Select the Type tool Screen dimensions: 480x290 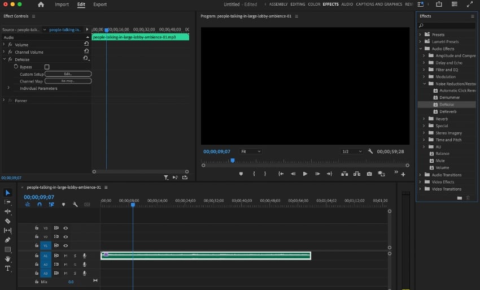coord(8,269)
